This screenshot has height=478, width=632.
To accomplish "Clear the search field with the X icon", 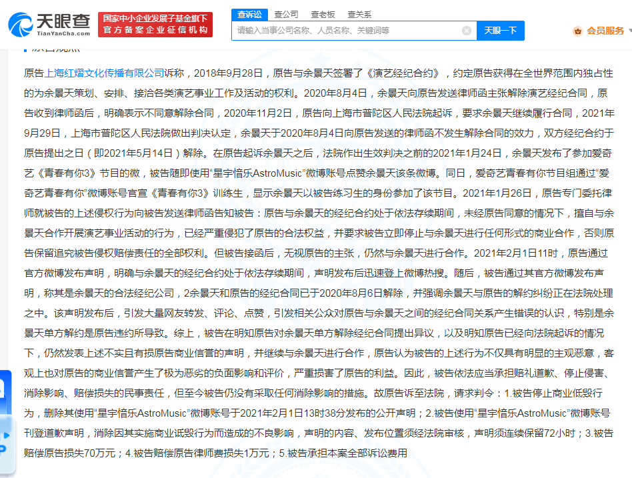I will point(467,31).
